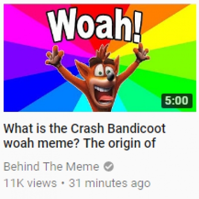199x199 pixels.
Task: Click Crash Bandicoot's eyes
Action: (x=103, y=71)
